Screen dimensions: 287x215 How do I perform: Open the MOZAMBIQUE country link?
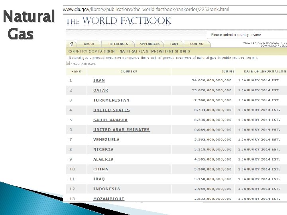click(109, 199)
